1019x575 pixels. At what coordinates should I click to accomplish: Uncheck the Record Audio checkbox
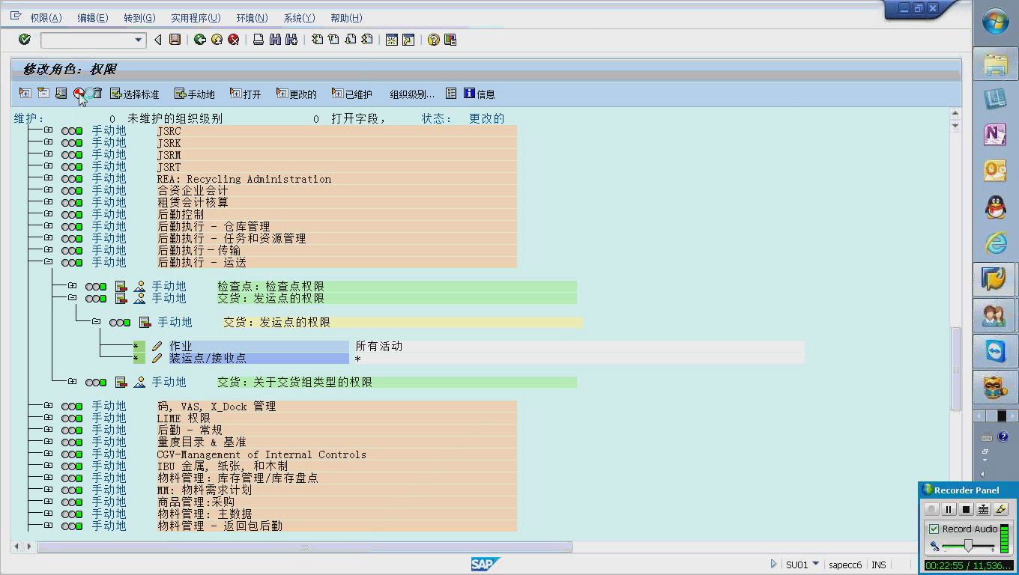coord(934,529)
